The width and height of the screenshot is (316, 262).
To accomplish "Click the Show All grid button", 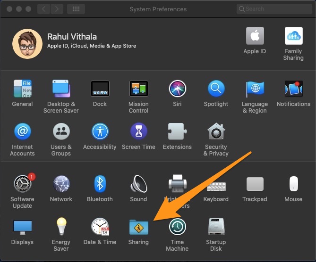I will [76, 9].
